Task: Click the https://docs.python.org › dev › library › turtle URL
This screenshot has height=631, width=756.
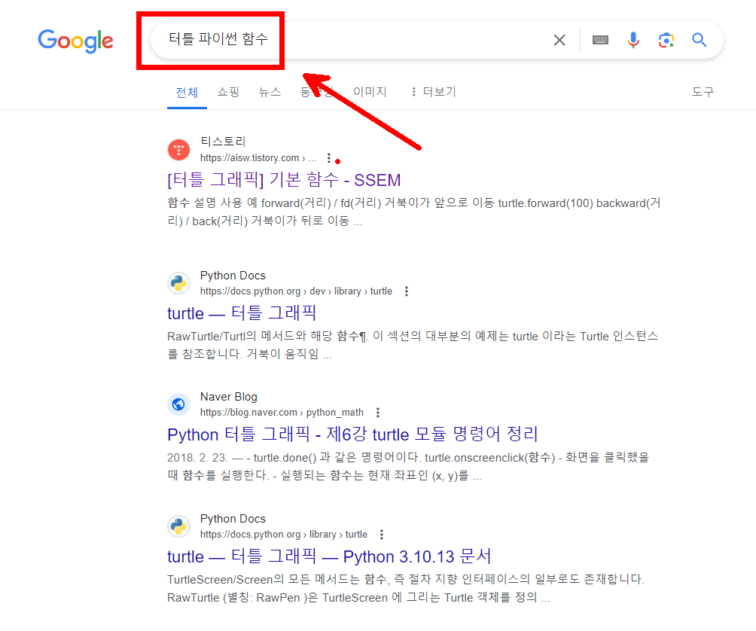Action: 296,291
